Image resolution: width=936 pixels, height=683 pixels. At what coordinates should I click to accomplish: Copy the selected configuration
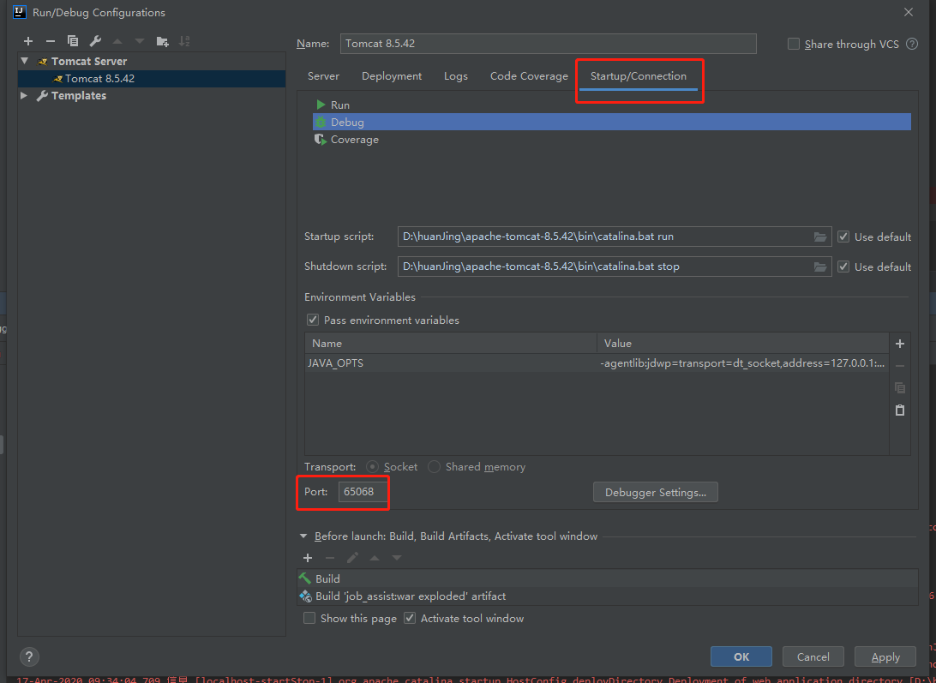click(73, 41)
